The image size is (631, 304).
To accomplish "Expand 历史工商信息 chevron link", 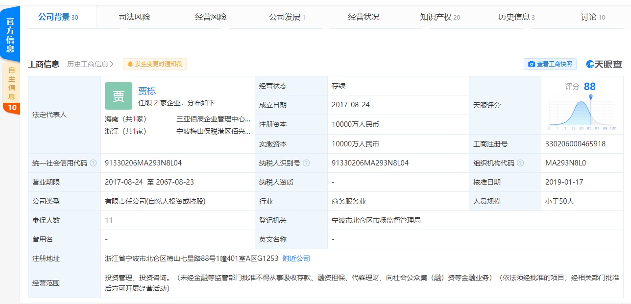I will 91,64.
